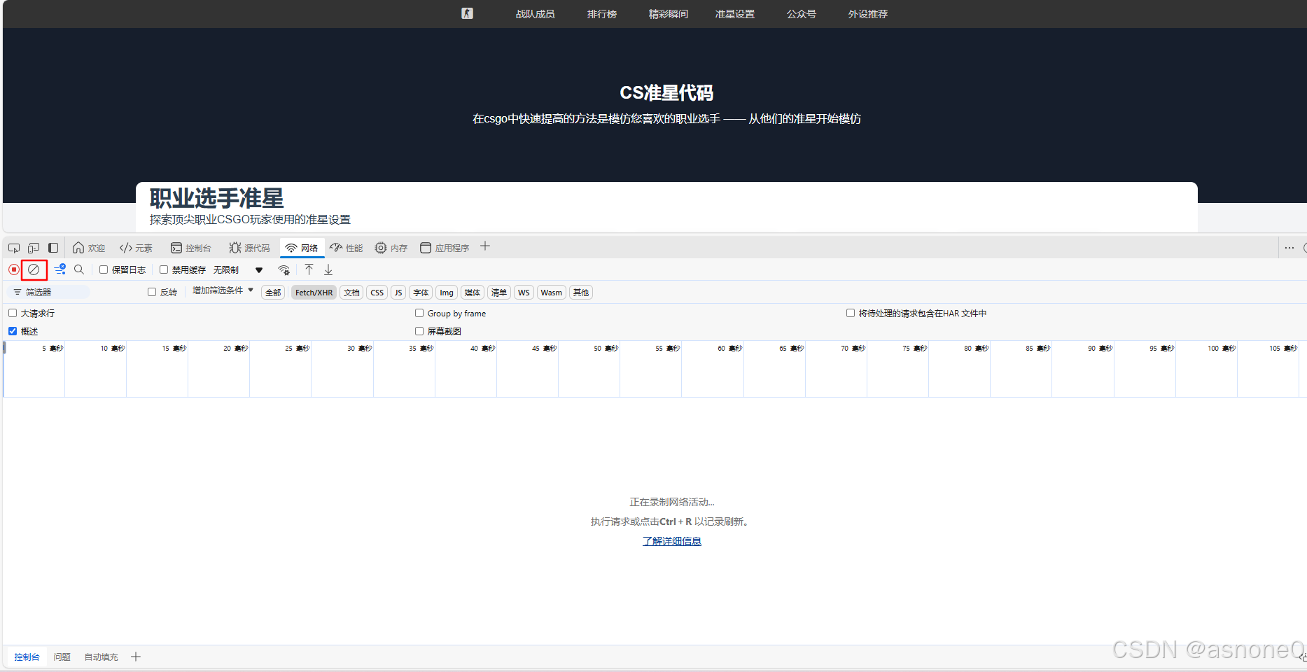
Task: Enable the 大请求行 big request rows checkbox
Action: click(x=13, y=313)
